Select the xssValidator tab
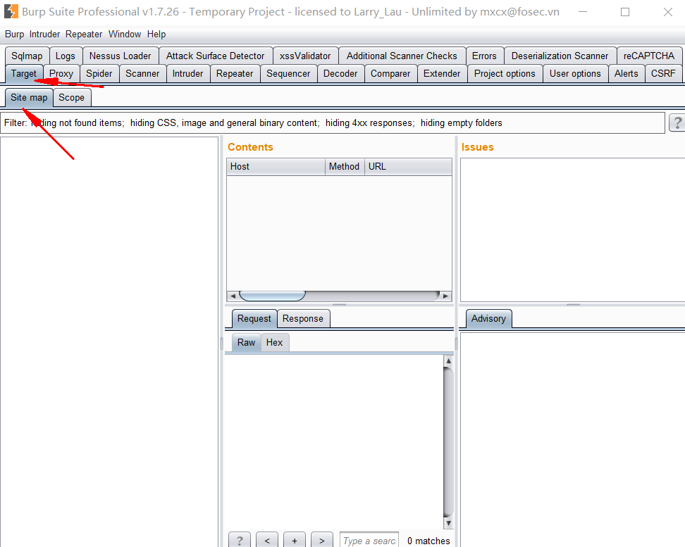Image resolution: width=685 pixels, height=547 pixels. point(305,56)
